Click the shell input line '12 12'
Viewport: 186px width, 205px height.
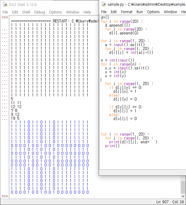pos(16,107)
